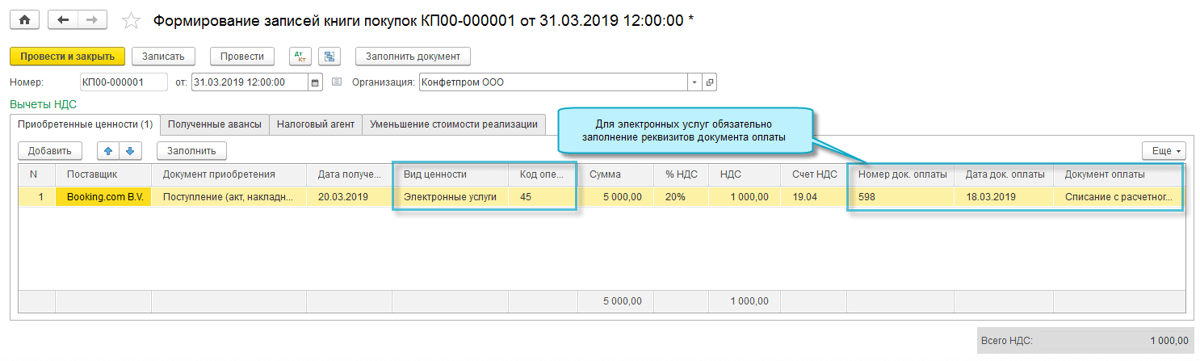Navigate forward with the right arrow

click(x=92, y=20)
